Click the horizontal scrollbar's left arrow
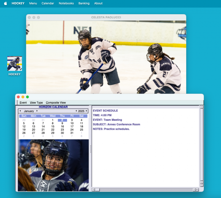The height and width of the screenshot is (198, 221). point(93,190)
